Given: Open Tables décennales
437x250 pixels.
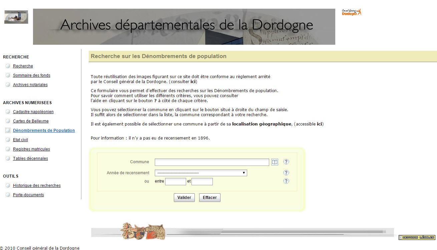Looking at the screenshot, I should (x=30, y=159).
